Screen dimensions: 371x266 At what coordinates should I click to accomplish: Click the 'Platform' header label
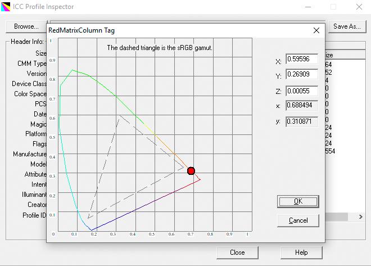tap(36, 134)
